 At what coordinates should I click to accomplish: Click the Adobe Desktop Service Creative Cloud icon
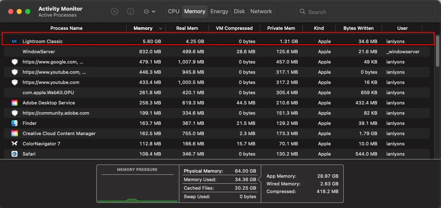tap(15, 103)
